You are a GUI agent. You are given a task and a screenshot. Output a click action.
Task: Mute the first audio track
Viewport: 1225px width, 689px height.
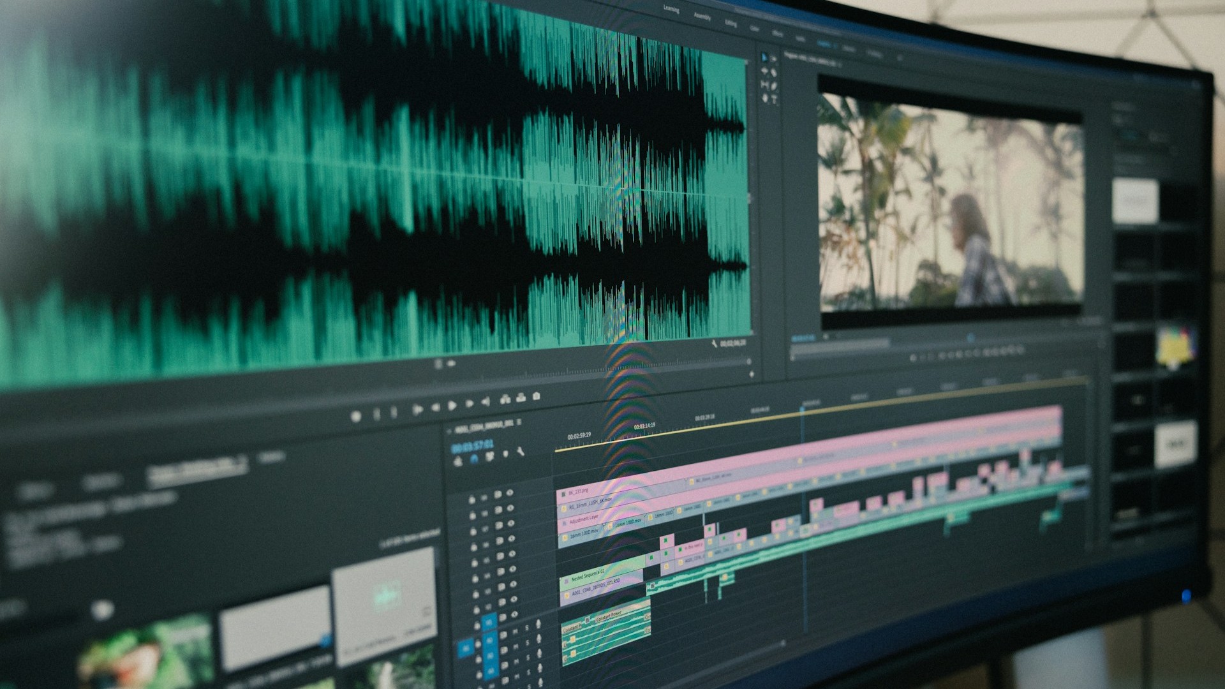pyautogui.click(x=516, y=631)
